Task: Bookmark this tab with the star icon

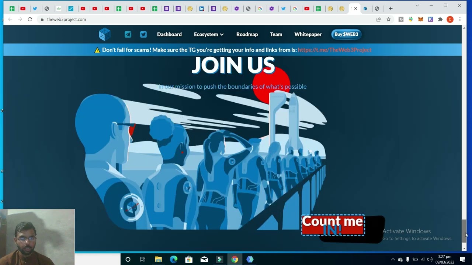Action: tap(388, 20)
